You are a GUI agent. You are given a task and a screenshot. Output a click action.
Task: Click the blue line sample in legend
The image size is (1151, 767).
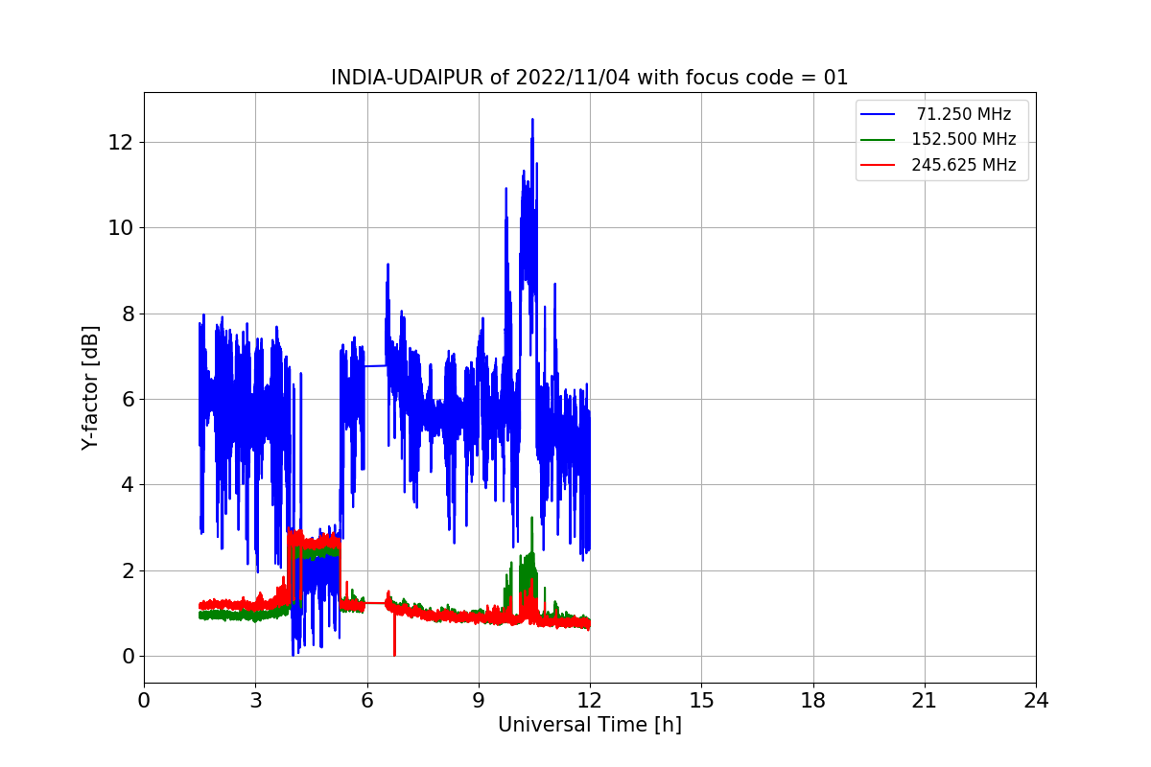click(878, 114)
